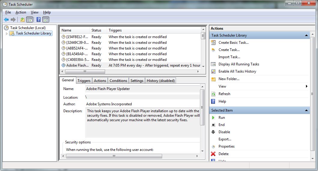Click the task list horizontal scrollbar thumb
This screenshot has height=171, width=318.
85,71
